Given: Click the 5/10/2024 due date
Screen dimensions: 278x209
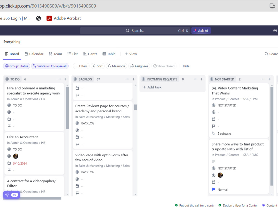Looking at the screenshot, I should coord(20,164).
